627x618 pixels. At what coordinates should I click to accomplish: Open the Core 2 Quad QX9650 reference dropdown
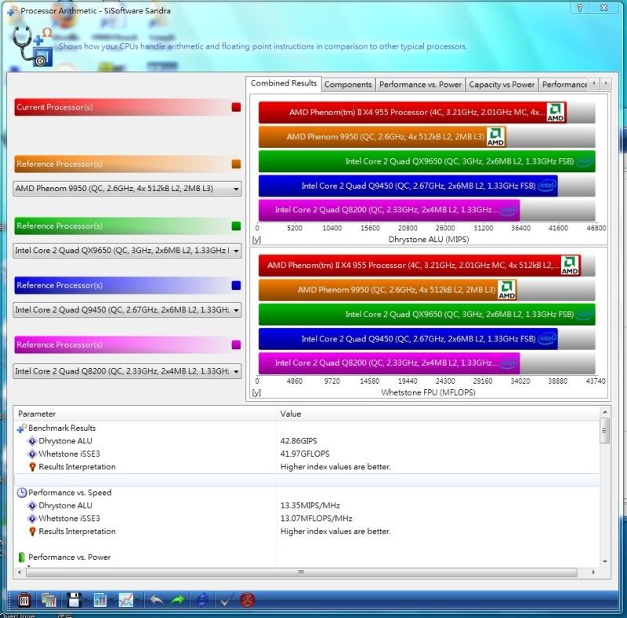pos(127,251)
